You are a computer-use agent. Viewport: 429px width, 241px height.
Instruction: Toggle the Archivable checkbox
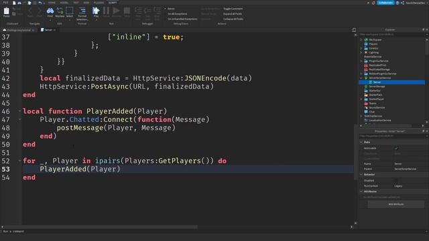click(396, 148)
